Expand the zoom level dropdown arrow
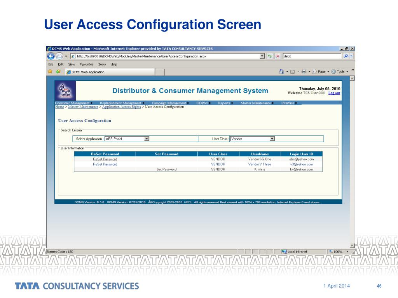The width and height of the screenshot is (398, 298). click(347, 251)
